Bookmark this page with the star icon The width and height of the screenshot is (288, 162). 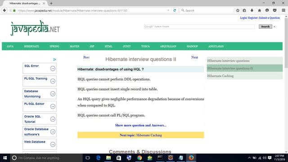(238, 10)
